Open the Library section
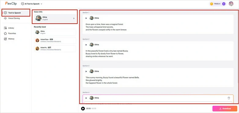Image resolution: width=239 pixels, height=113 pixels. [11, 28]
